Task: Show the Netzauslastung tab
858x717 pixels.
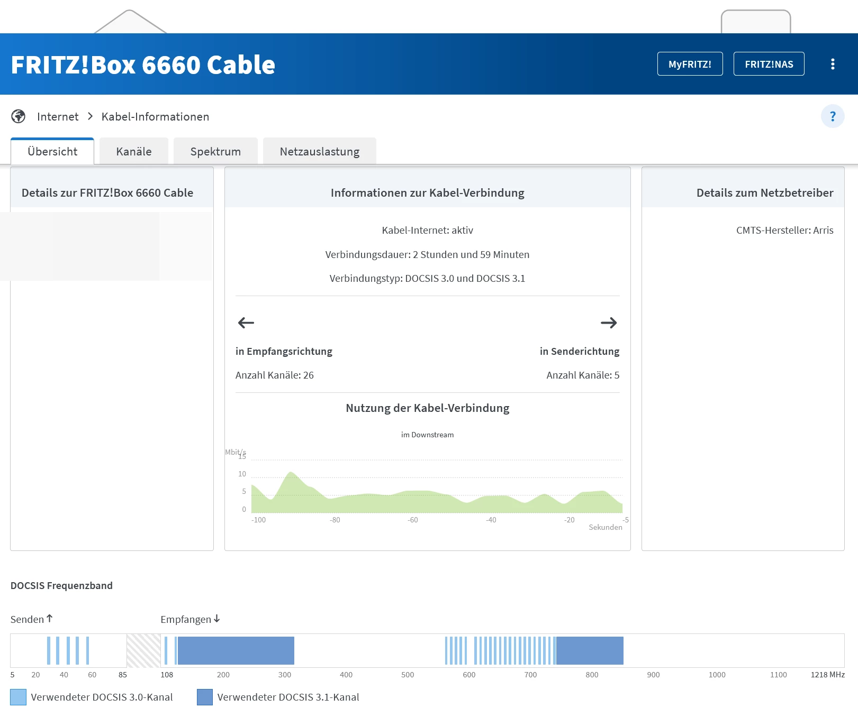Action: (320, 151)
